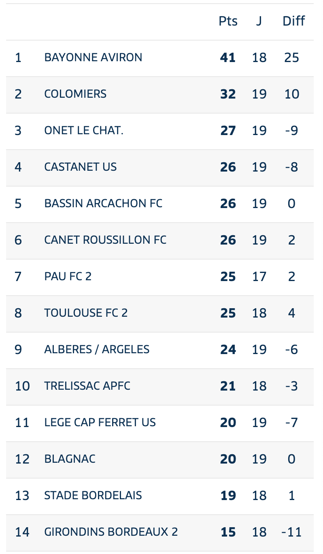Select the Pts column header
The height and width of the screenshot is (554, 323).
(x=228, y=21)
